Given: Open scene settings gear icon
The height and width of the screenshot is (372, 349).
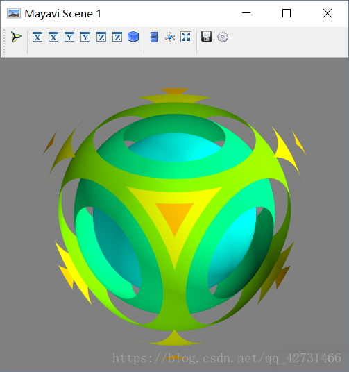Looking at the screenshot, I should click(x=223, y=37).
